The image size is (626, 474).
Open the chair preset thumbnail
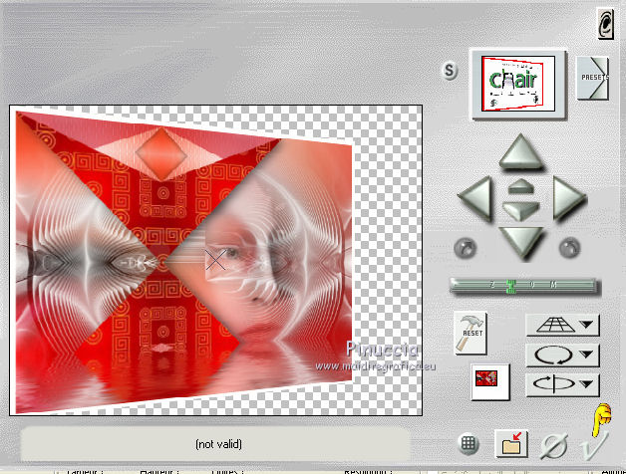click(x=518, y=84)
